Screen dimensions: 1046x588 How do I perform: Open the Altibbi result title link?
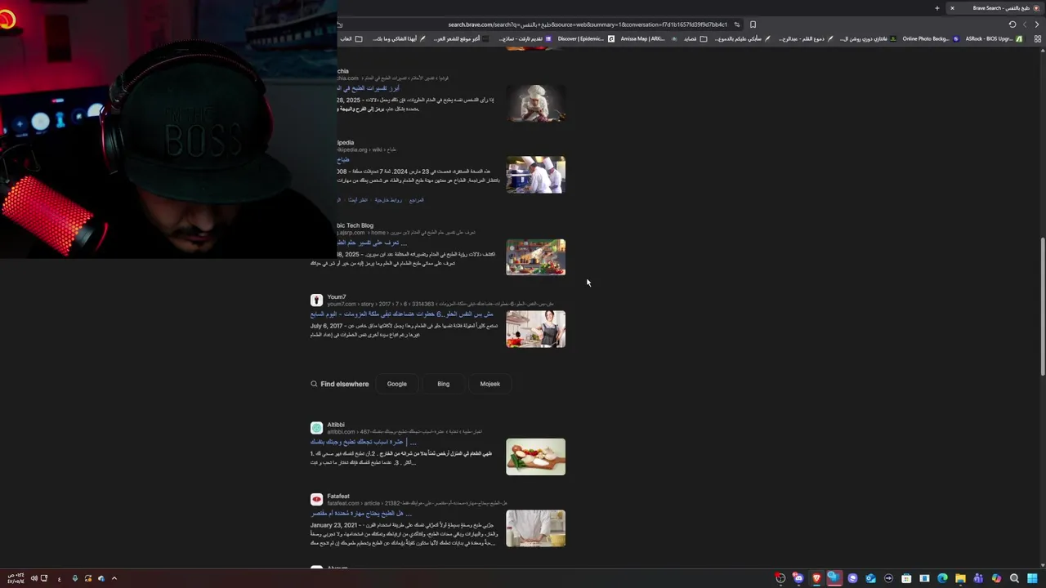pos(363,442)
